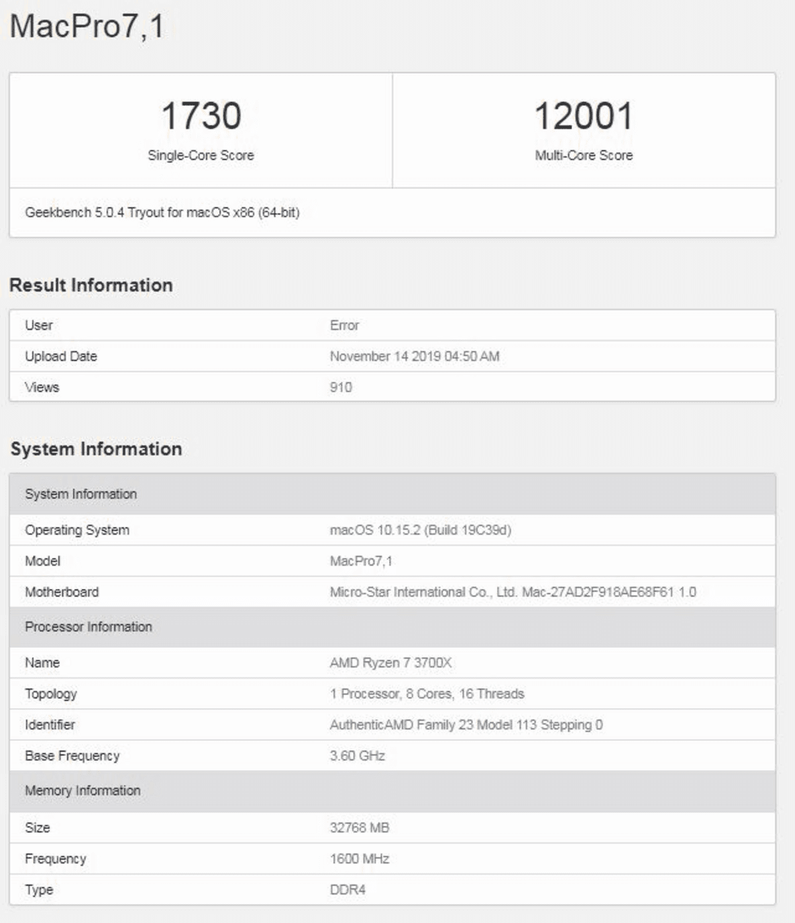Select the AuthenticAMD Family 23 identifier value

point(466,725)
